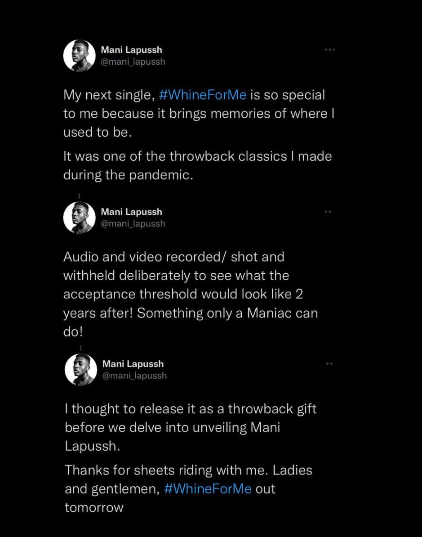Click the profile avatar on the third tweet
422x537 pixels.
pyautogui.click(x=81, y=369)
